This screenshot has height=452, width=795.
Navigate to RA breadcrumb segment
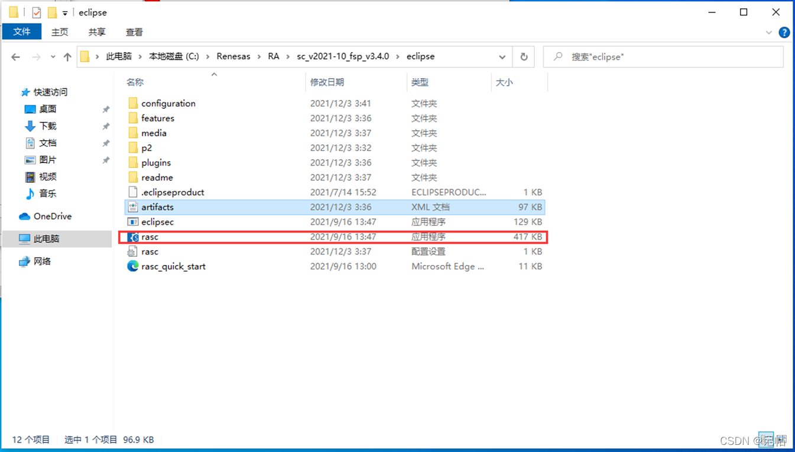(273, 57)
